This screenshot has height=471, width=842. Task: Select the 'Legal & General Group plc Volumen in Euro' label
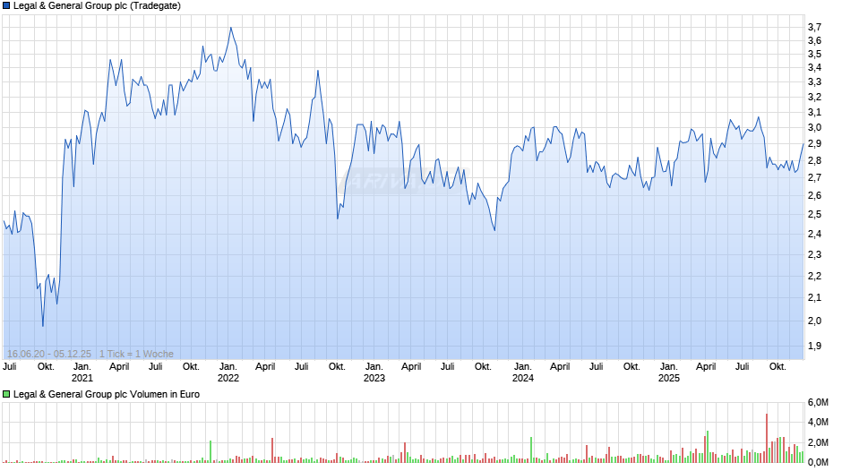click(107, 394)
